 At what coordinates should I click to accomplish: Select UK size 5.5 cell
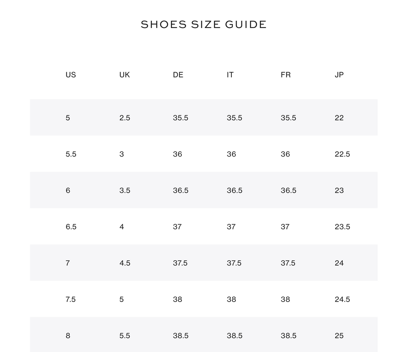[125, 336]
